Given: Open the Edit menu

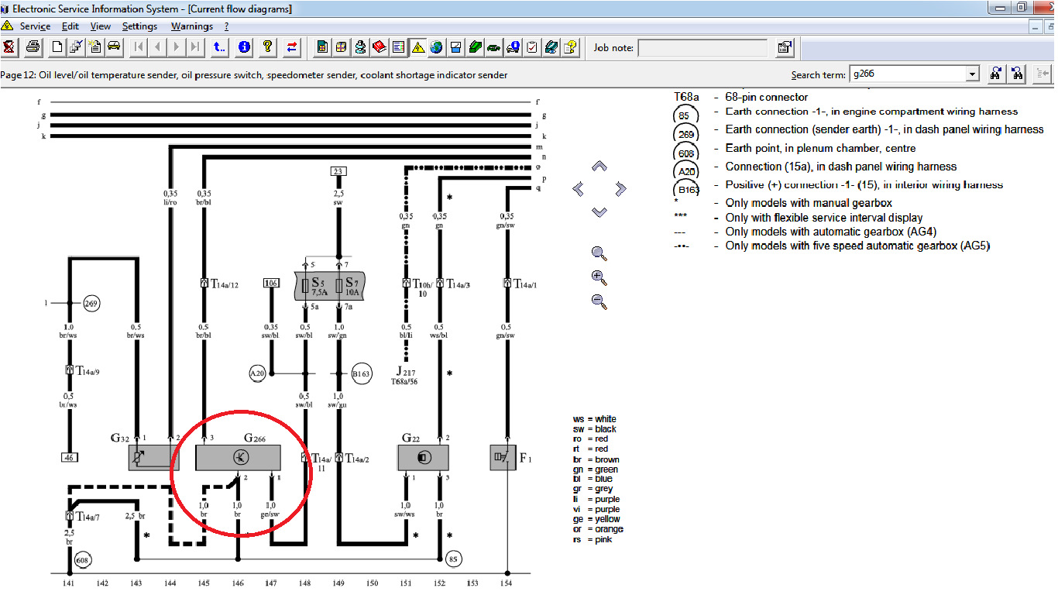Looking at the screenshot, I should point(70,26).
